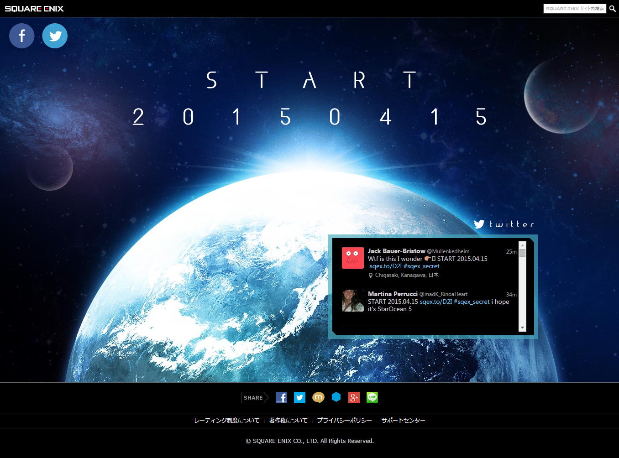Screen dimensions: 619x458
Task: Open Jack Bauer-Bristow's avatar thumbnail
Action: pos(353,258)
